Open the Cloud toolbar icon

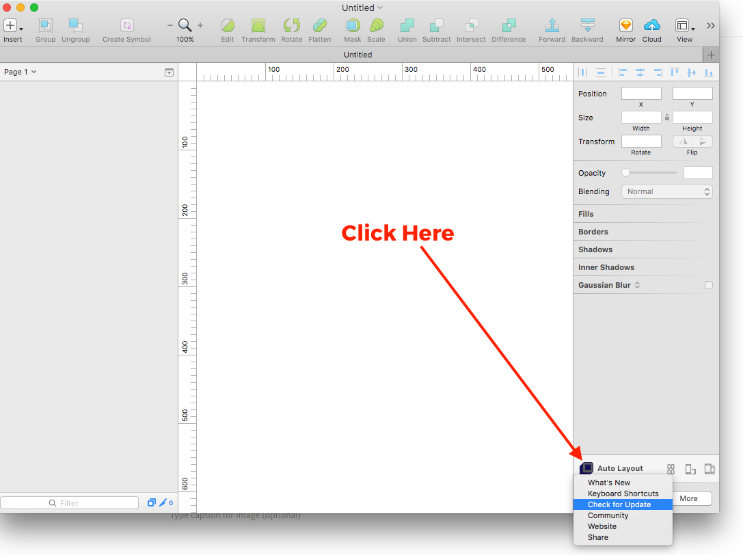pos(652,26)
